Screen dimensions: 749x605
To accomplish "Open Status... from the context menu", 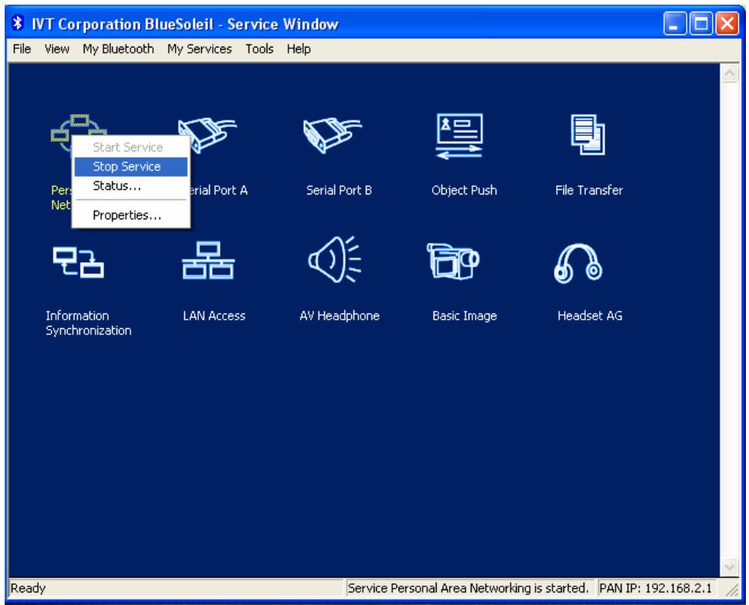I will (131, 186).
